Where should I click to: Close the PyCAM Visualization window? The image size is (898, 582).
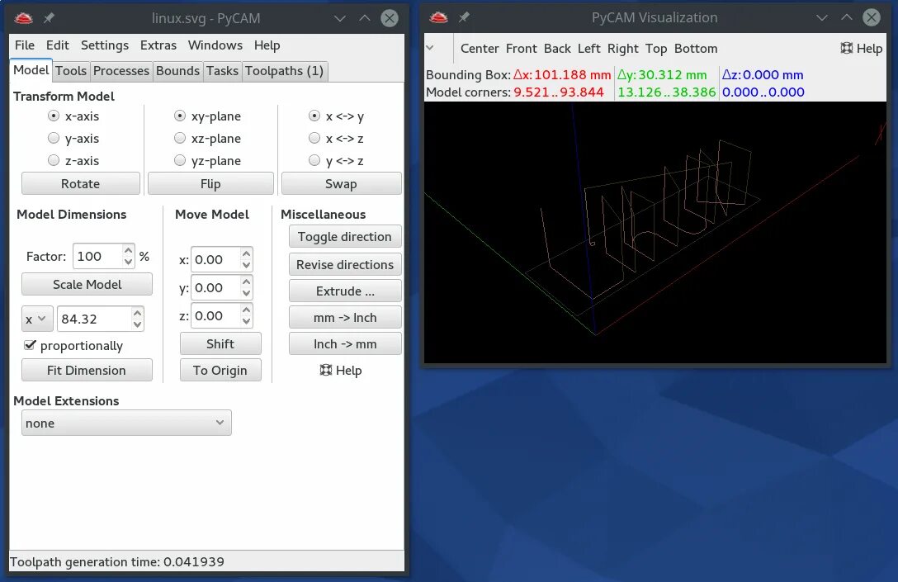coord(872,18)
